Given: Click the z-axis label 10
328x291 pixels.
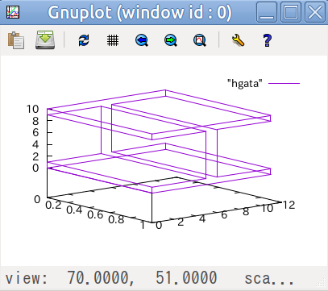Looking at the screenshot, I should coord(32,109).
